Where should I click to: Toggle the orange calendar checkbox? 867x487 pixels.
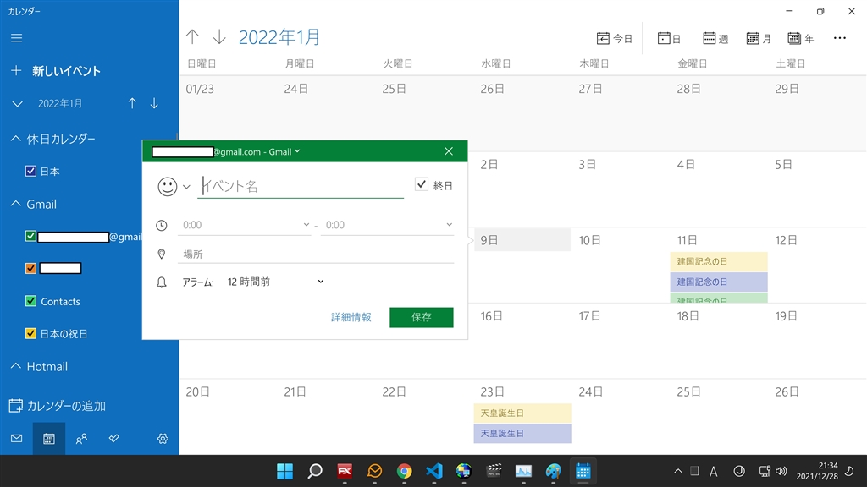(31, 268)
